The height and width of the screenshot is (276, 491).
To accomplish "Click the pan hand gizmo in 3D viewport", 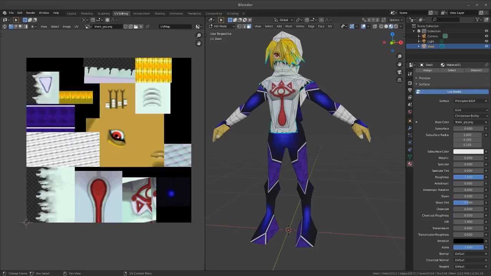I will [x=399, y=64].
